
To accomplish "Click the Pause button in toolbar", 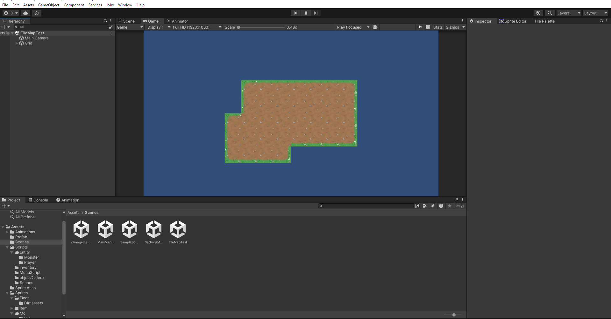I will click(x=306, y=13).
